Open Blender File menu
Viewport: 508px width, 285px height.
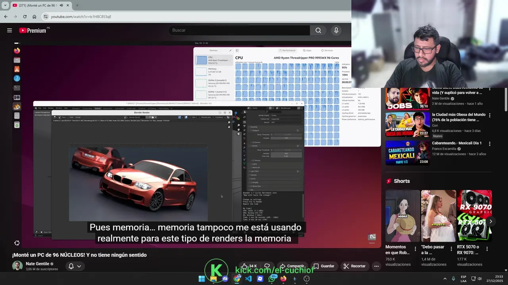39,108
